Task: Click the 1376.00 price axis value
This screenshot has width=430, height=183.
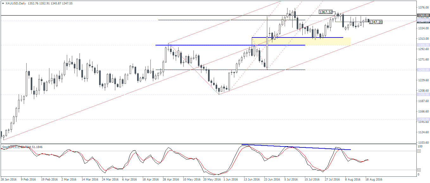Action: pyautogui.click(x=423, y=8)
